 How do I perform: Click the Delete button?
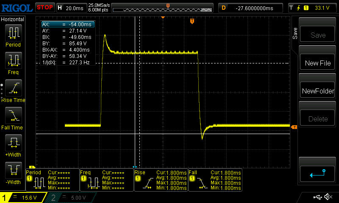(317, 118)
